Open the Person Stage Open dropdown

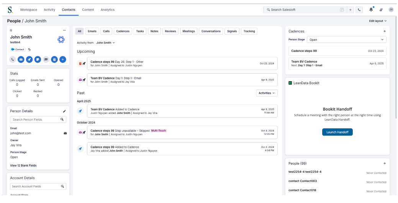346,39
